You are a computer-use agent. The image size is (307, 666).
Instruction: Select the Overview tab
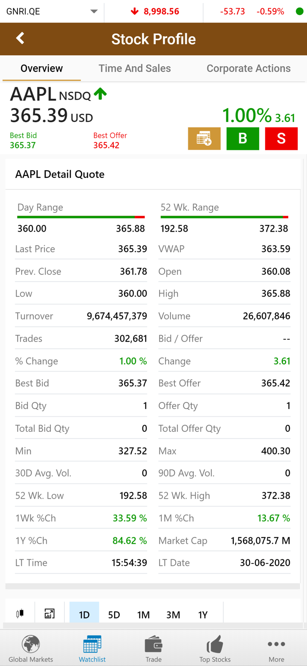click(x=42, y=68)
